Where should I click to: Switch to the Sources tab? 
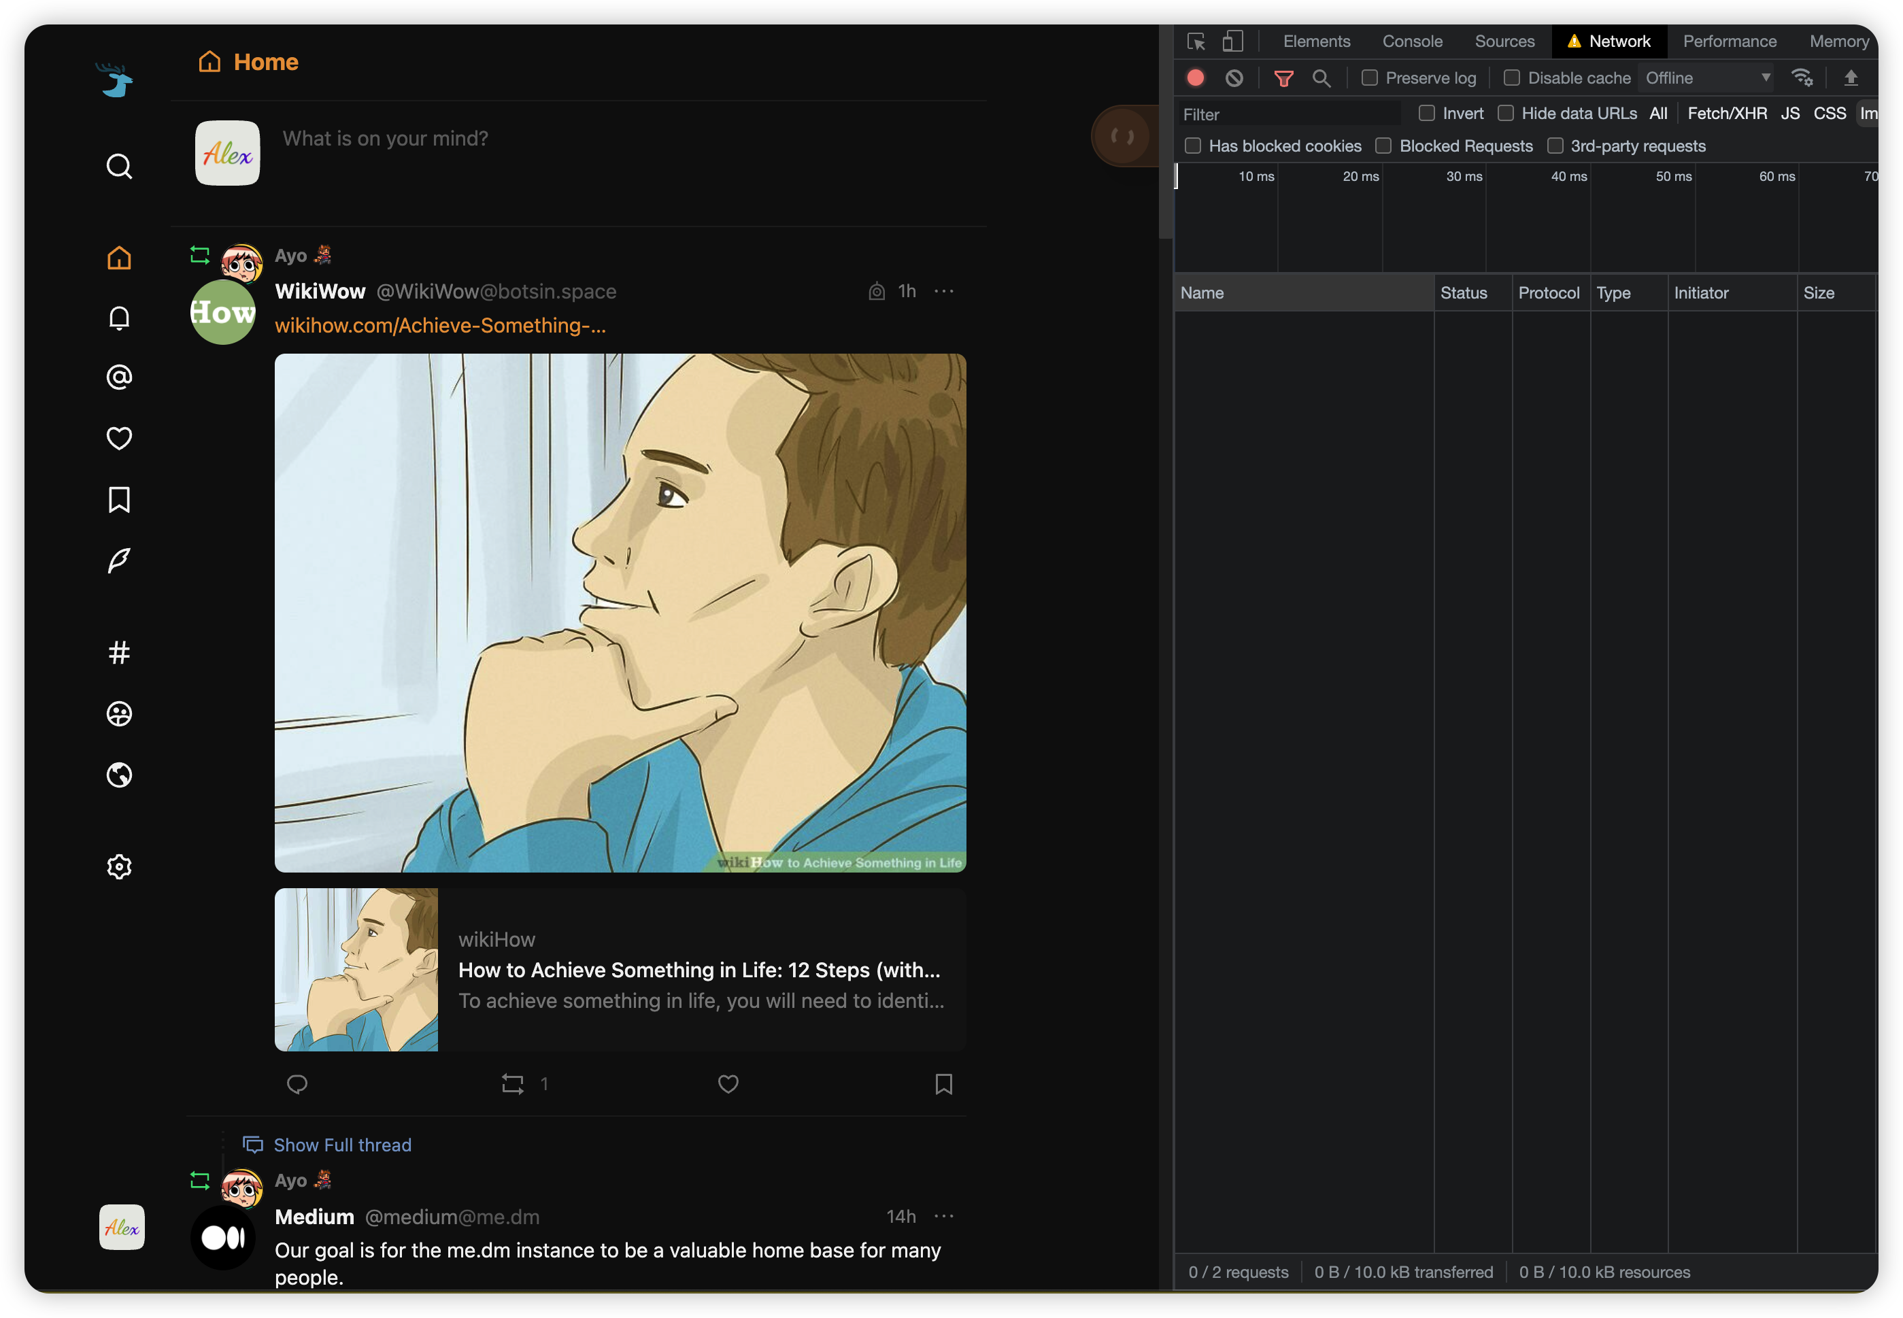pyautogui.click(x=1505, y=41)
